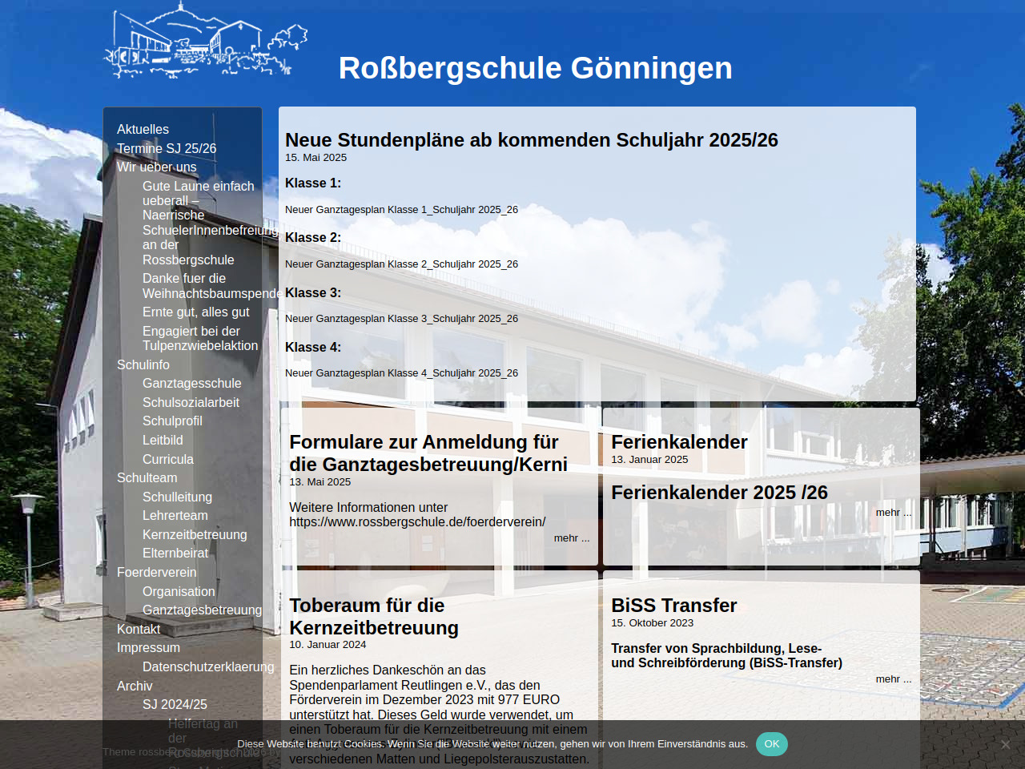Viewport: 1025px width, 769px height.
Task: Navigate to the Impressum page
Action: coord(148,647)
